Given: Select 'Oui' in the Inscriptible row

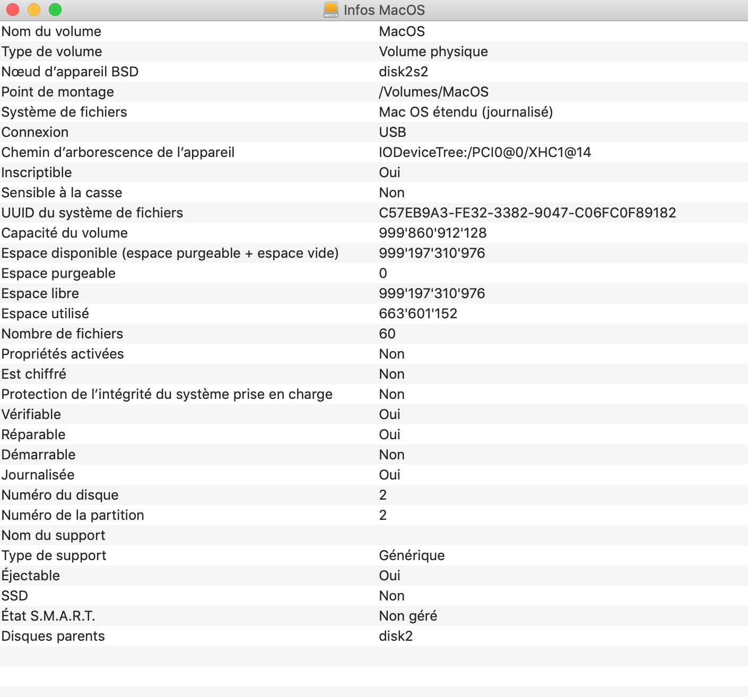Looking at the screenshot, I should [390, 172].
